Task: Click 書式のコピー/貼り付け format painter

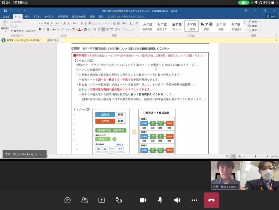Action: pyautogui.click(x=23, y=31)
